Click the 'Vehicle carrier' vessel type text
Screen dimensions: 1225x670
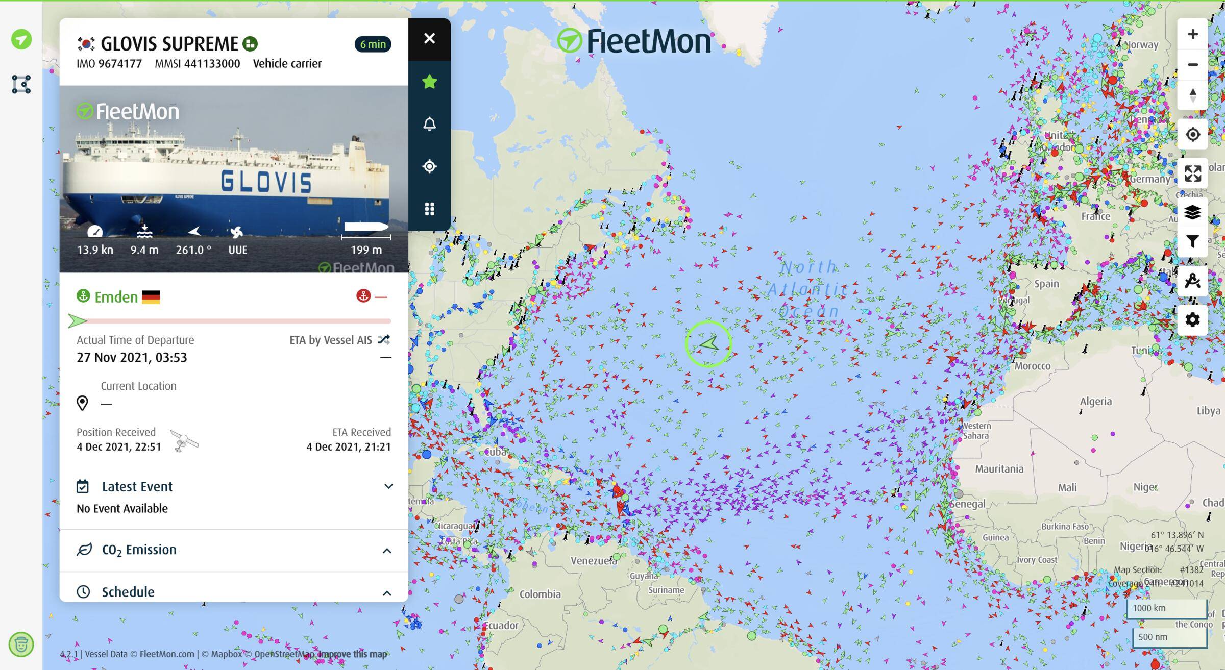click(287, 64)
